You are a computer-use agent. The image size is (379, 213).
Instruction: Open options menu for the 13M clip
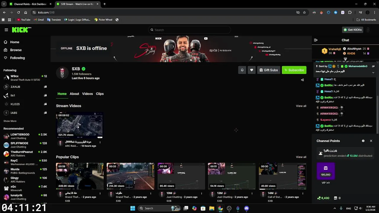[x=252, y=193]
